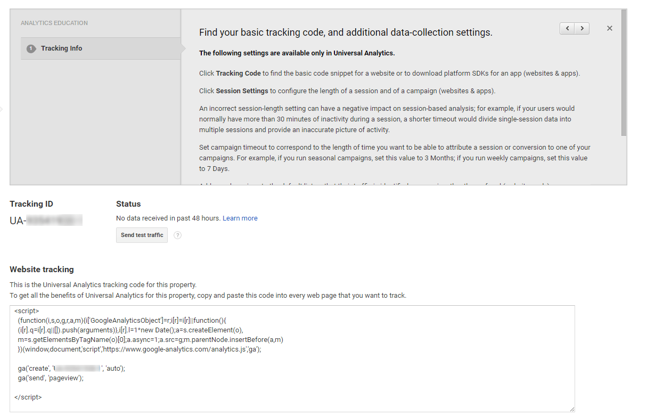Click the ga('create') line in the code
The height and width of the screenshot is (416, 647).
pyautogui.click(x=71, y=368)
